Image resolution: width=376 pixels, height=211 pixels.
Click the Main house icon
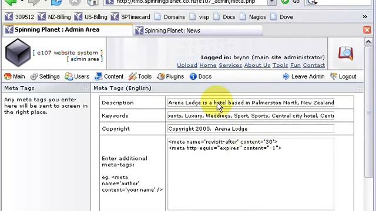[8, 77]
